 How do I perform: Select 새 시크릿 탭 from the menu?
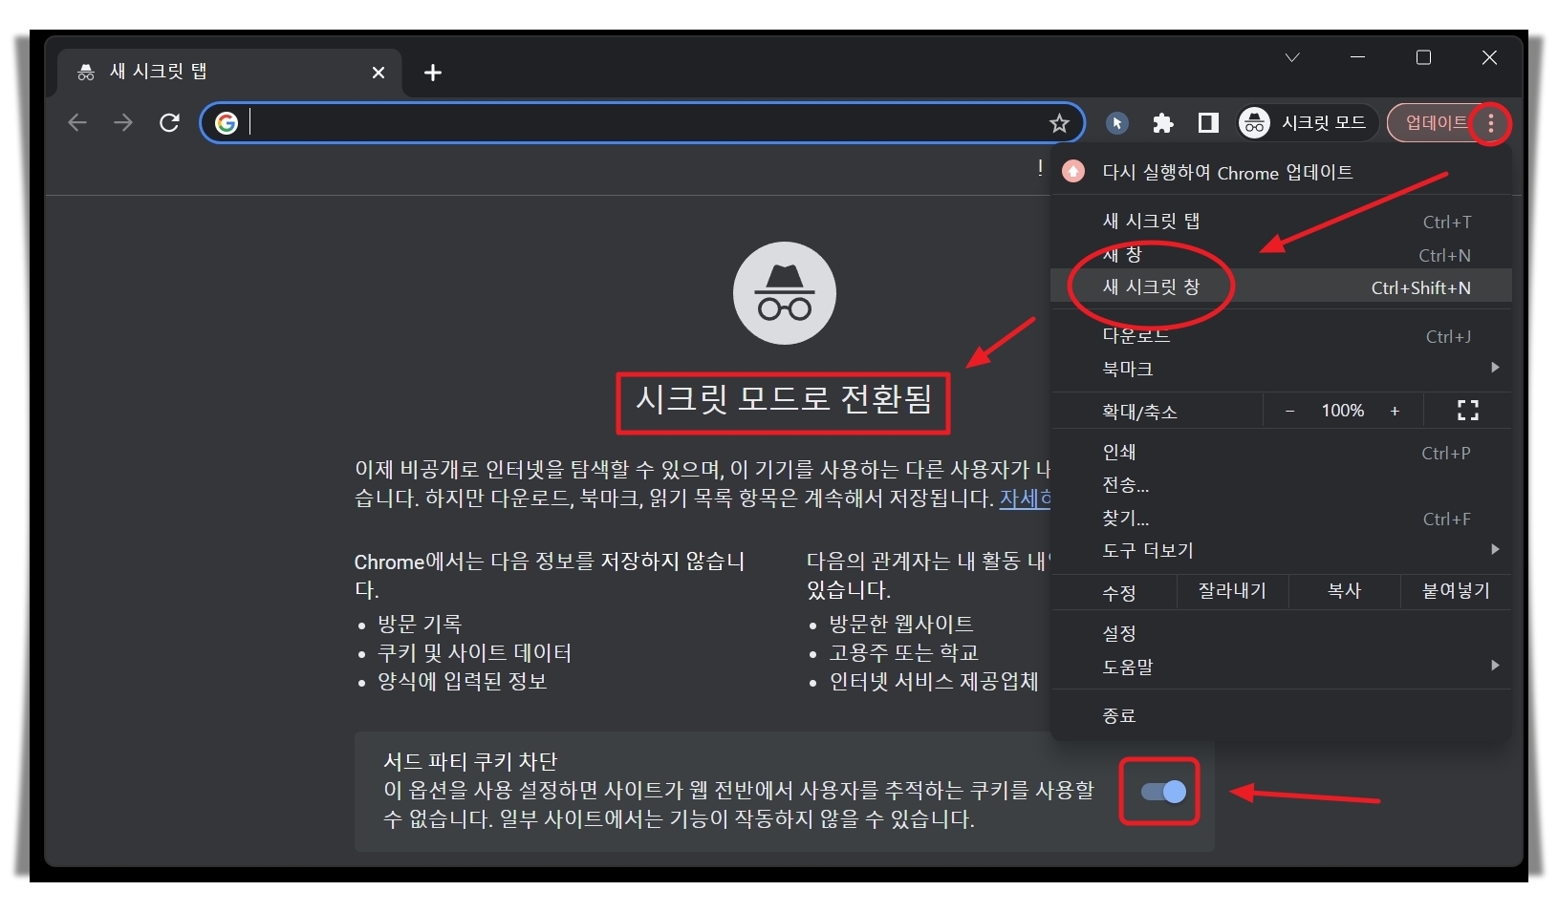coord(1281,222)
